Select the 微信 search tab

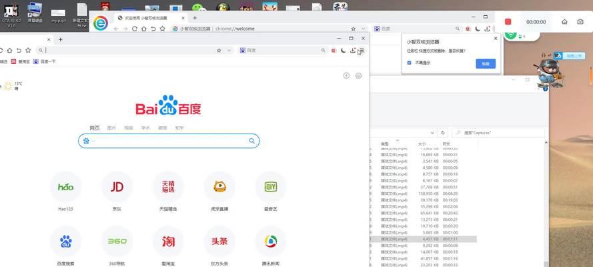tap(163, 128)
